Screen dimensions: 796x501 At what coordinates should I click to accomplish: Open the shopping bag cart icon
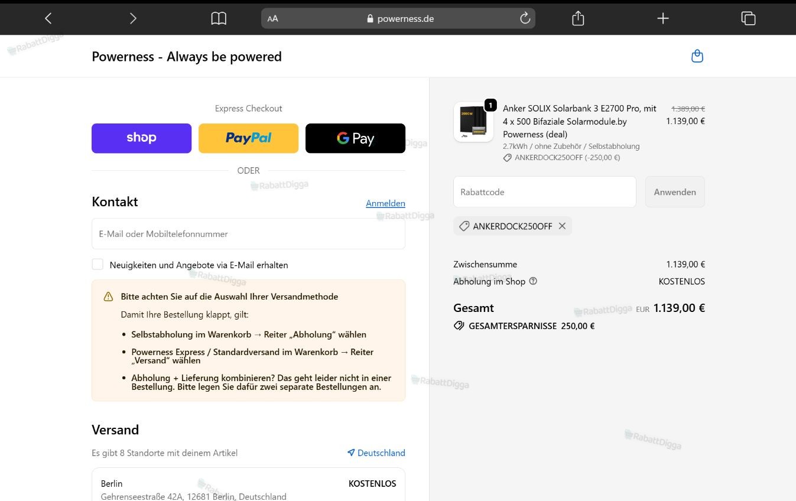pyautogui.click(x=697, y=56)
